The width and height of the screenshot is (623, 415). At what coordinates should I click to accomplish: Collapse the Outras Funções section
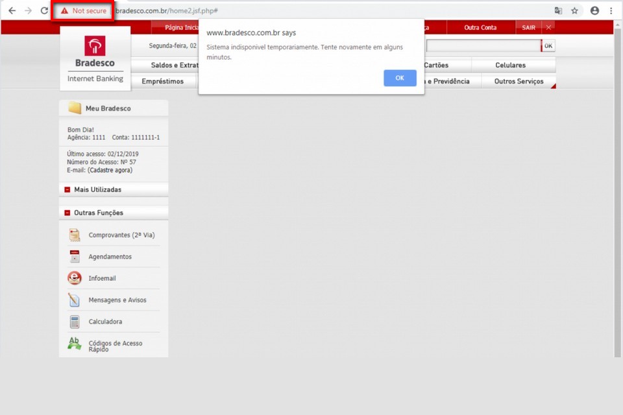(x=67, y=213)
